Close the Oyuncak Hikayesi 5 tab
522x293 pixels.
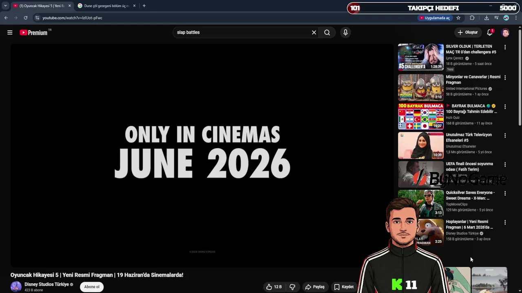[x=69, y=6]
